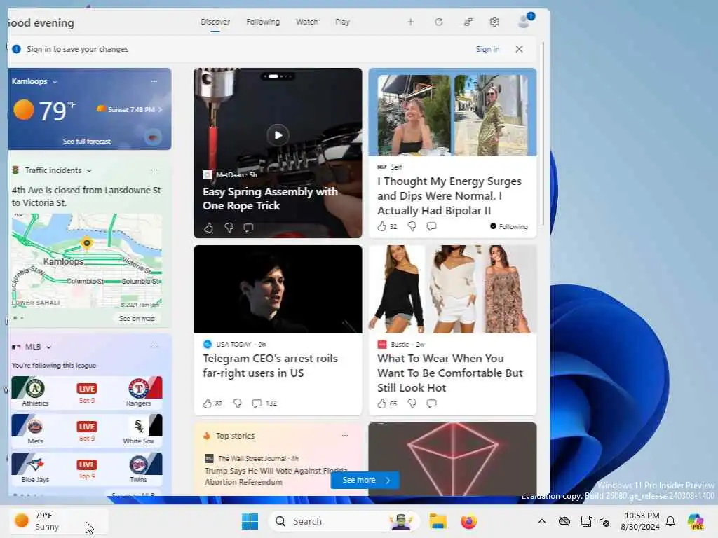Open Telegram CEO's arrest article

270,366
